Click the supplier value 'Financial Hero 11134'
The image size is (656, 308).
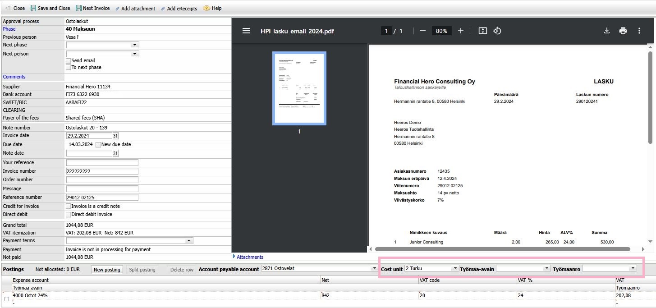tap(88, 87)
